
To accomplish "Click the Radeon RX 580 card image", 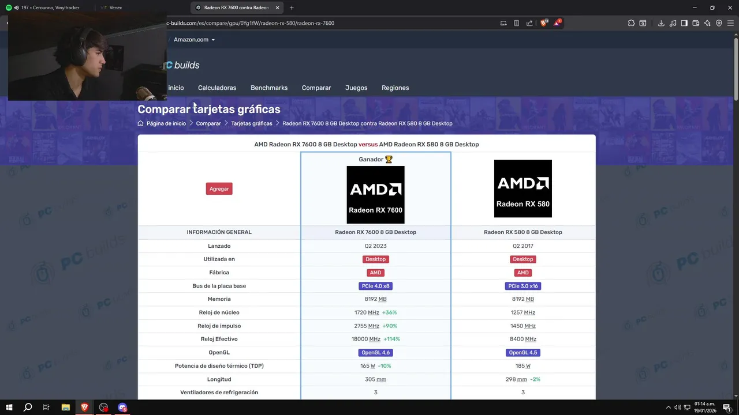I will (523, 188).
